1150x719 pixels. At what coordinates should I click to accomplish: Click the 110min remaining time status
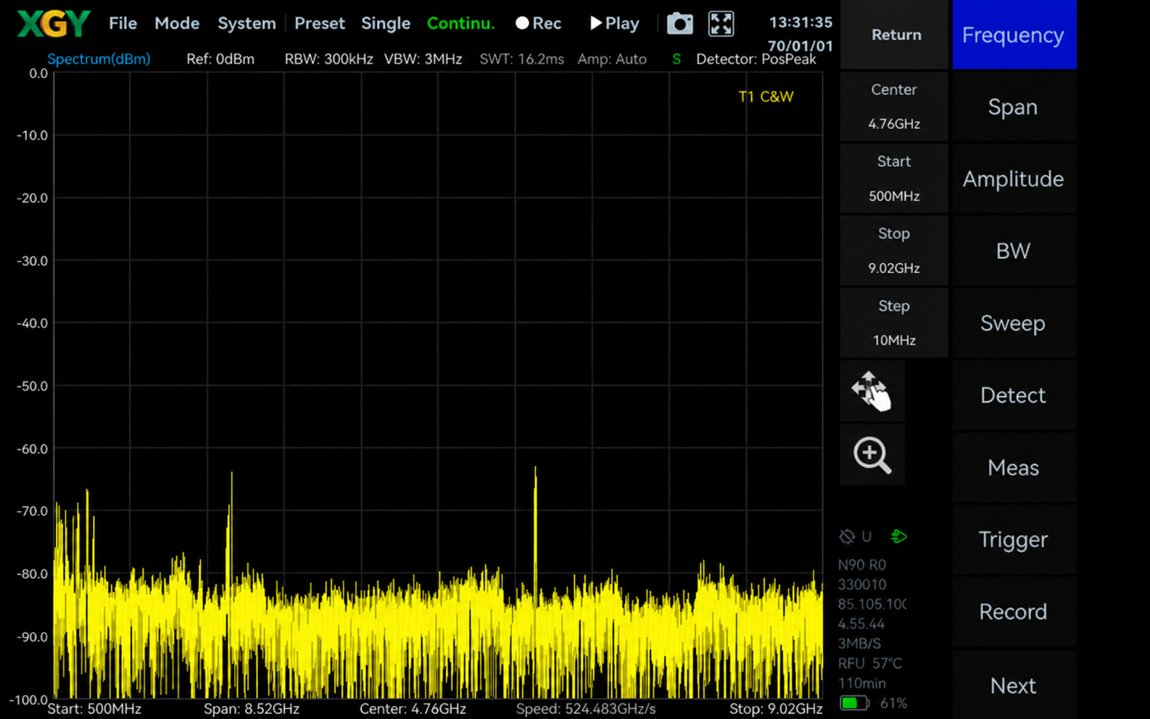(861, 683)
